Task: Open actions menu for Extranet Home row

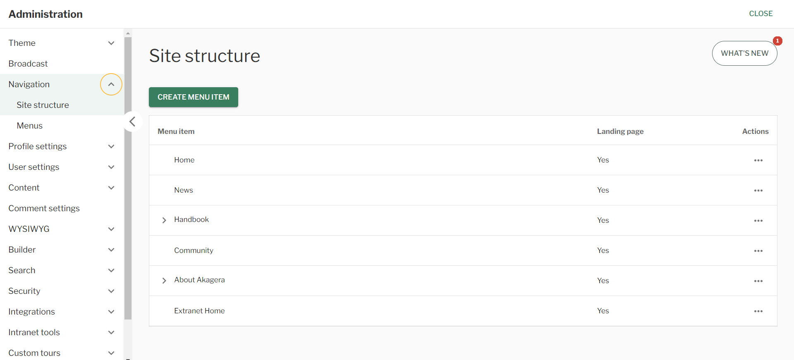Action: click(x=758, y=311)
